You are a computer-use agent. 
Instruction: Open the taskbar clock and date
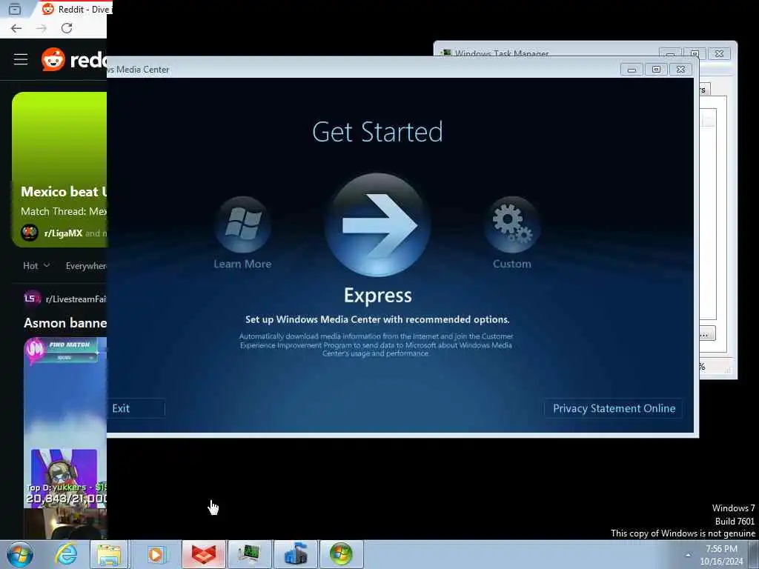(721, 555)
